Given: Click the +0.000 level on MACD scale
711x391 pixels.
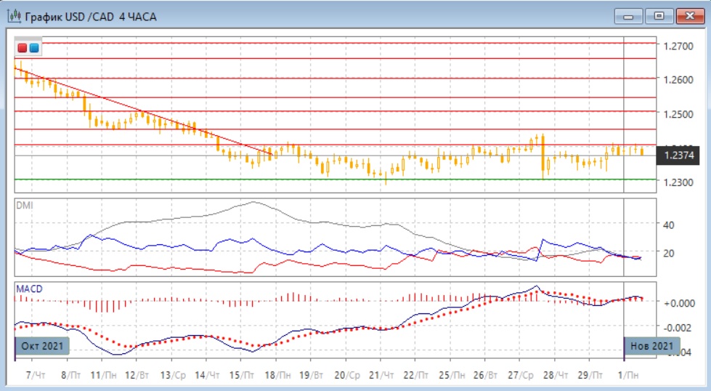Looking at the screenshot, I should tap(679, 302).
